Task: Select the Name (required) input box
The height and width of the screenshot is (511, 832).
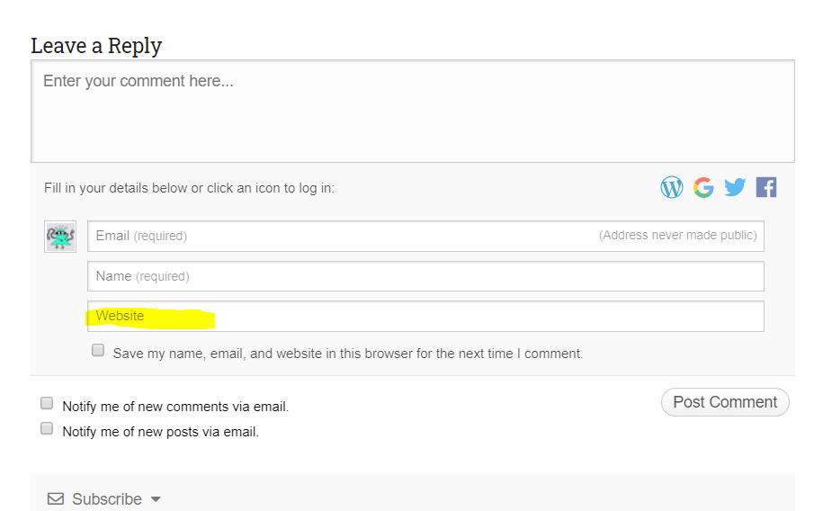Action: 425,276
